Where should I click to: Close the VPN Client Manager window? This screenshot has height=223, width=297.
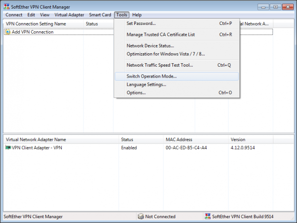point(288,7)
